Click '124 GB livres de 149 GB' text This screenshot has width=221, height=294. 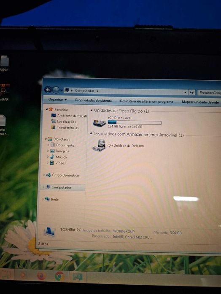coord(125,127)
